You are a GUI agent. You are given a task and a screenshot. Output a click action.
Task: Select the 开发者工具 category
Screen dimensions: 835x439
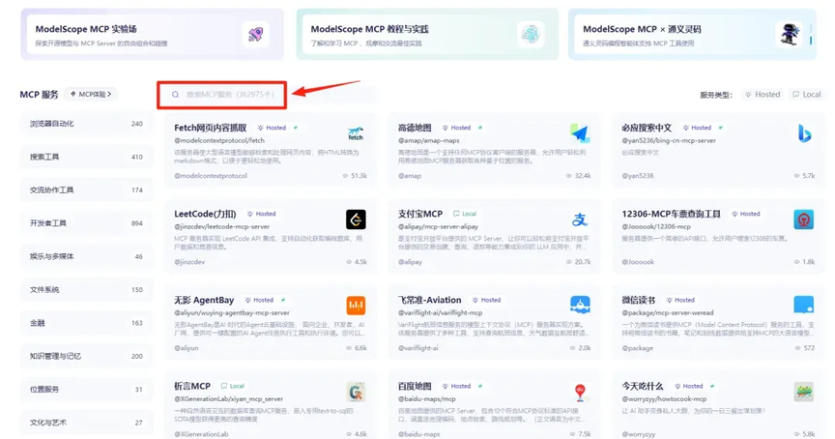[86, 223]
